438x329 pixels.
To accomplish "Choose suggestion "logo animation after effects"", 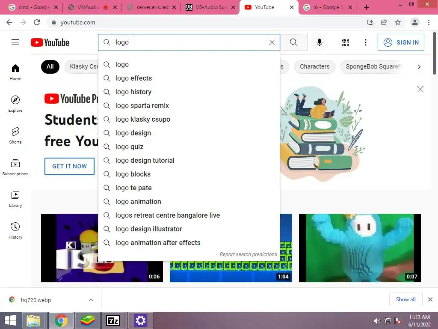I will click(x=189, y=242).
